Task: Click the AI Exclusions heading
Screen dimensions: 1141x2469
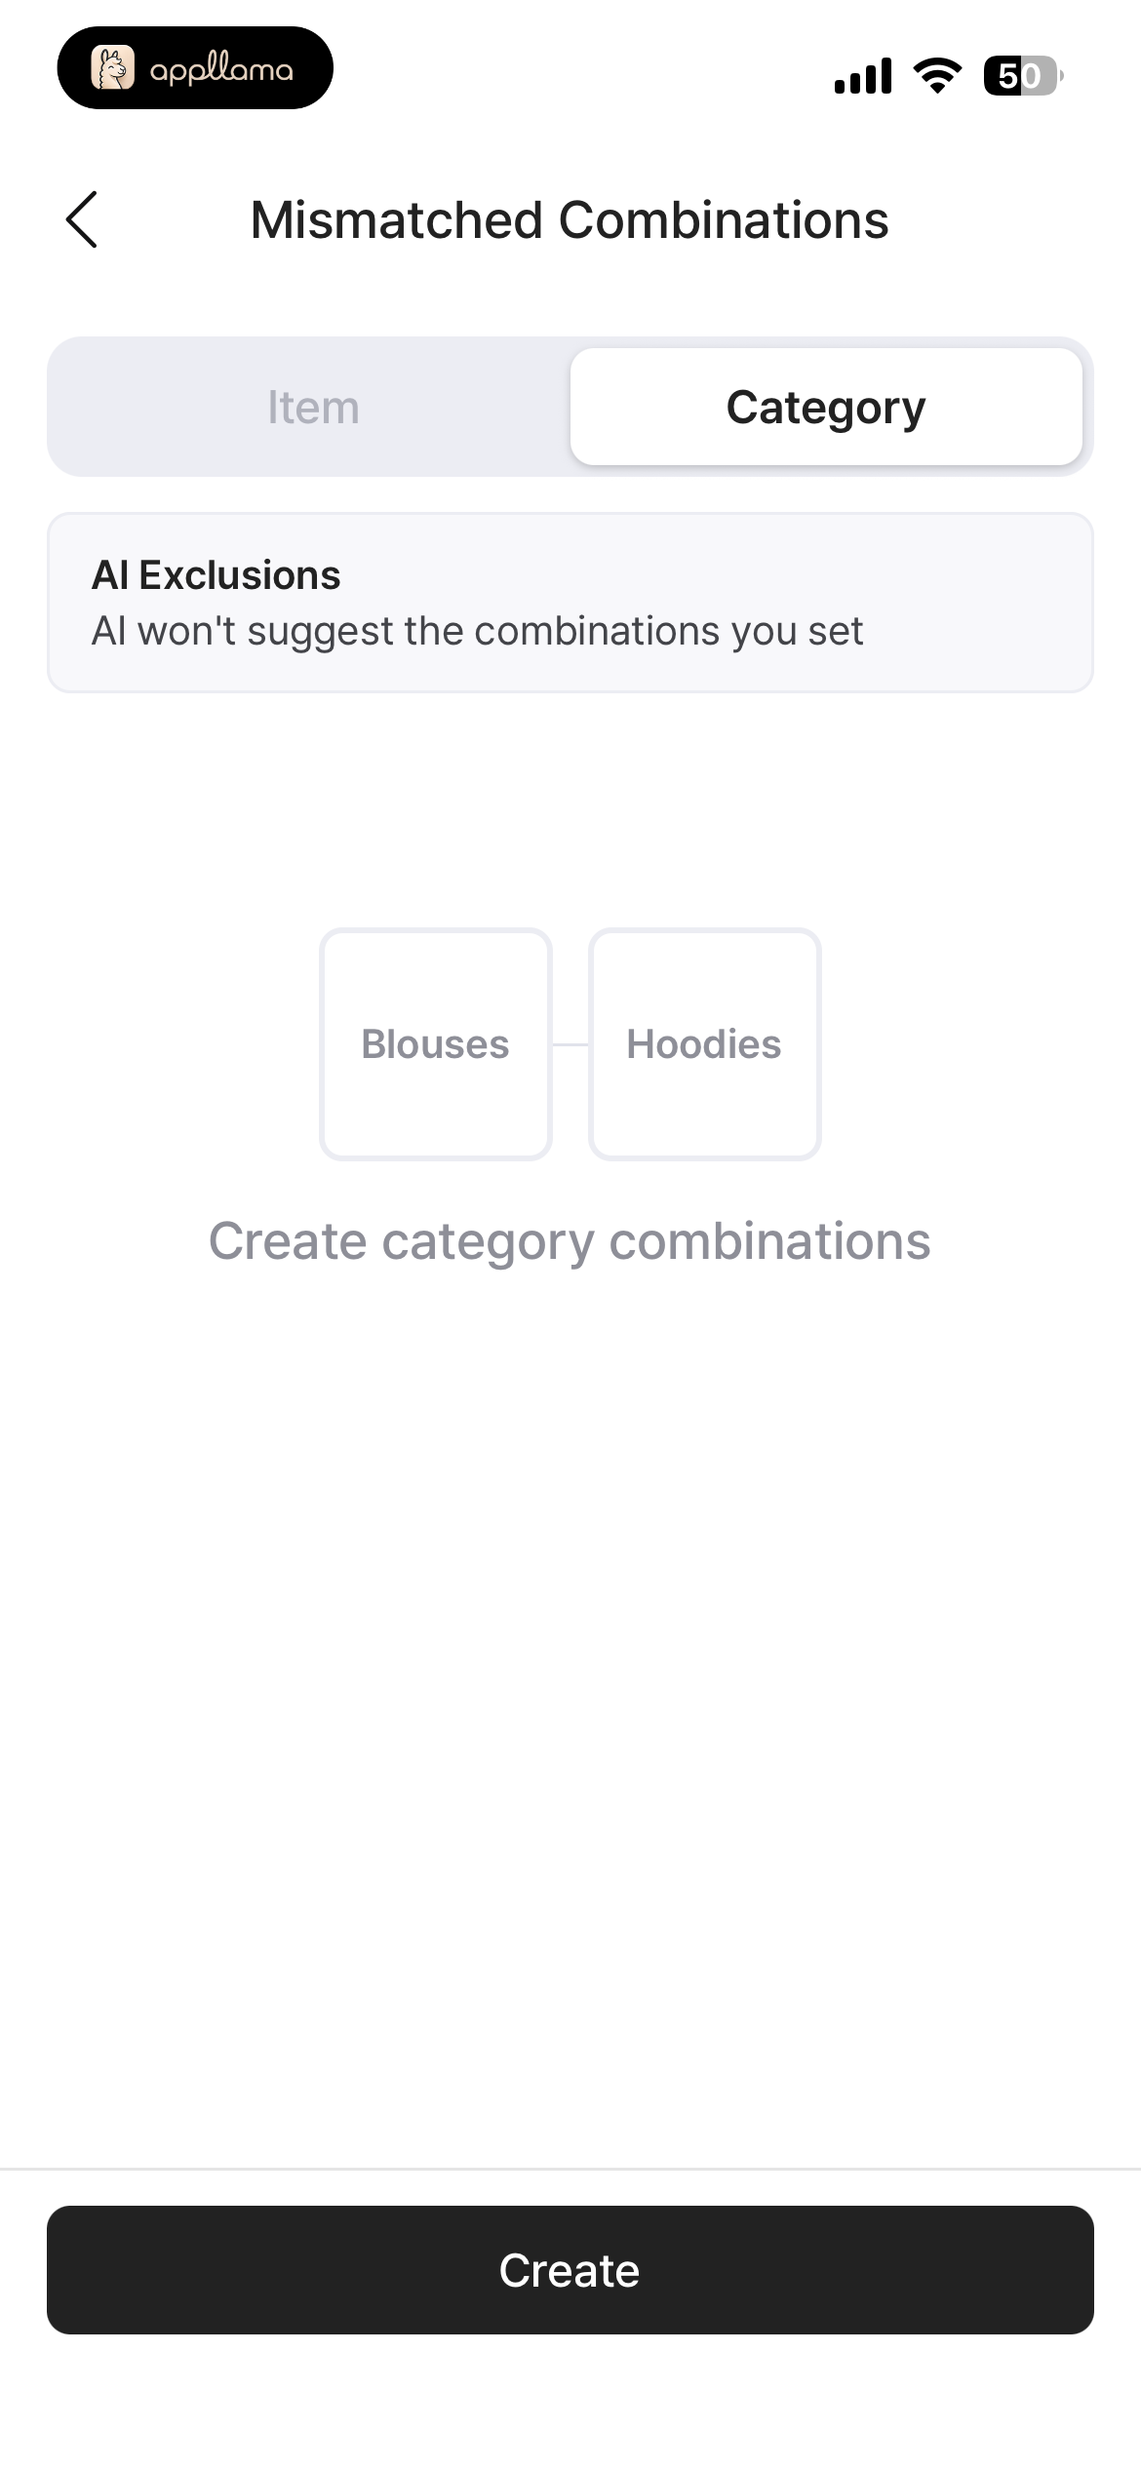Action: [216, 575]
